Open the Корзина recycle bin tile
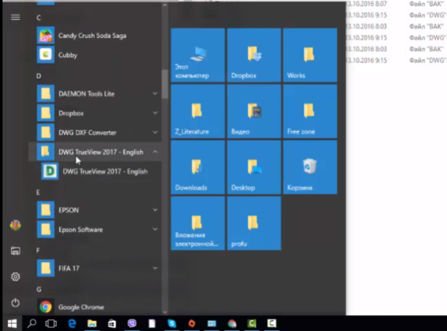The height and width of the screenshot is (331, 447). pos(310,167)
